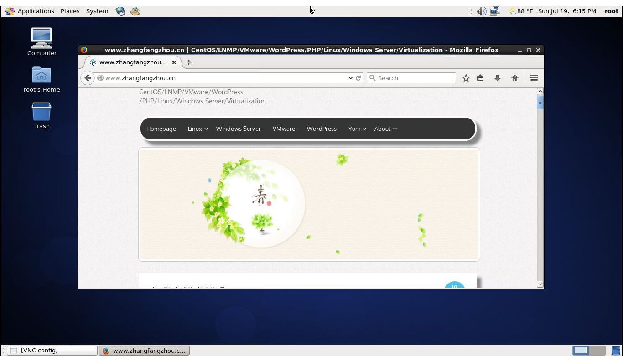Screen dimensions: 623x356
Task: Click the scrollbar down arrow
Action: 540,284
